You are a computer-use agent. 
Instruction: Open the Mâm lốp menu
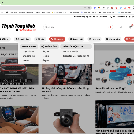94,39
